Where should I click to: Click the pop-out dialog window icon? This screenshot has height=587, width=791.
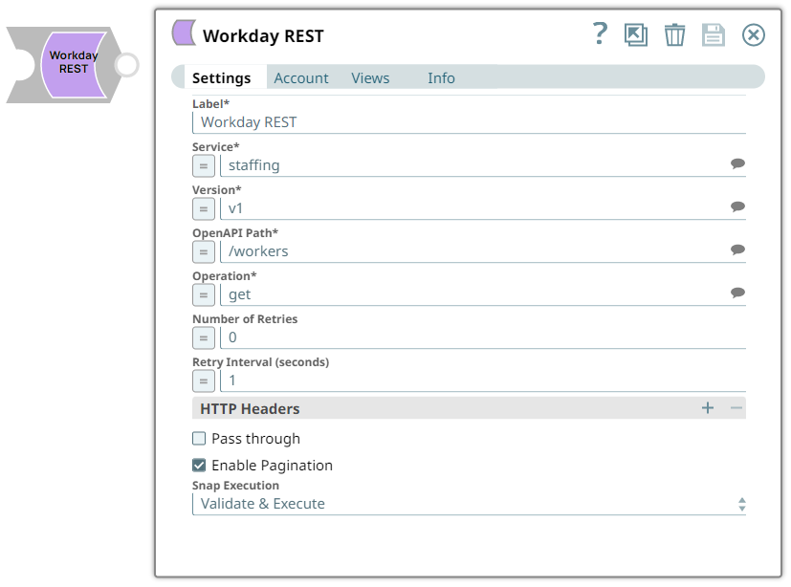coord(636,34)
